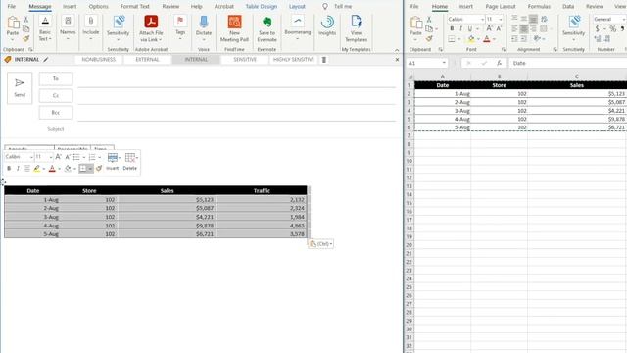This screenshot has height=353, width=627.
Task: Click mini toolbar Insert table rows
Action: tap(113, 162)
